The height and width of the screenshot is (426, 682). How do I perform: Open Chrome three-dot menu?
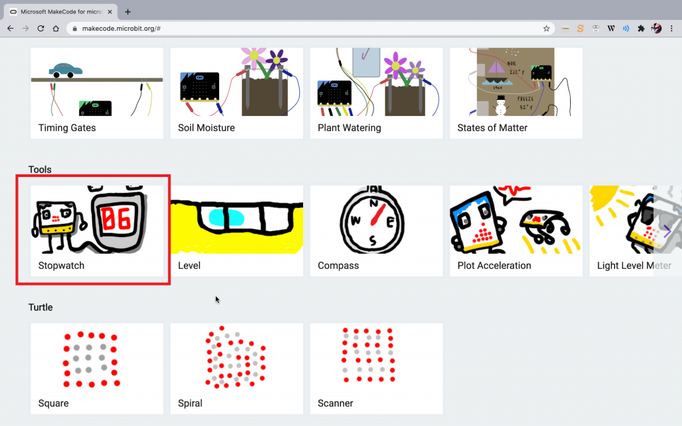coord(671,28)
